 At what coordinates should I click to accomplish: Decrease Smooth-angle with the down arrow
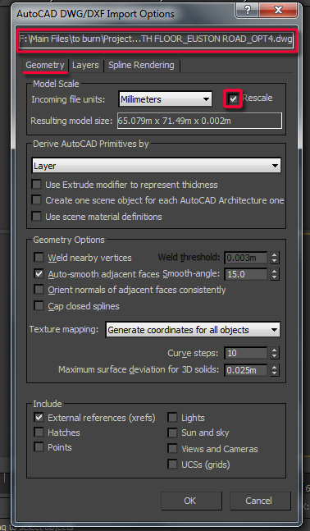[x=275, y=277]
